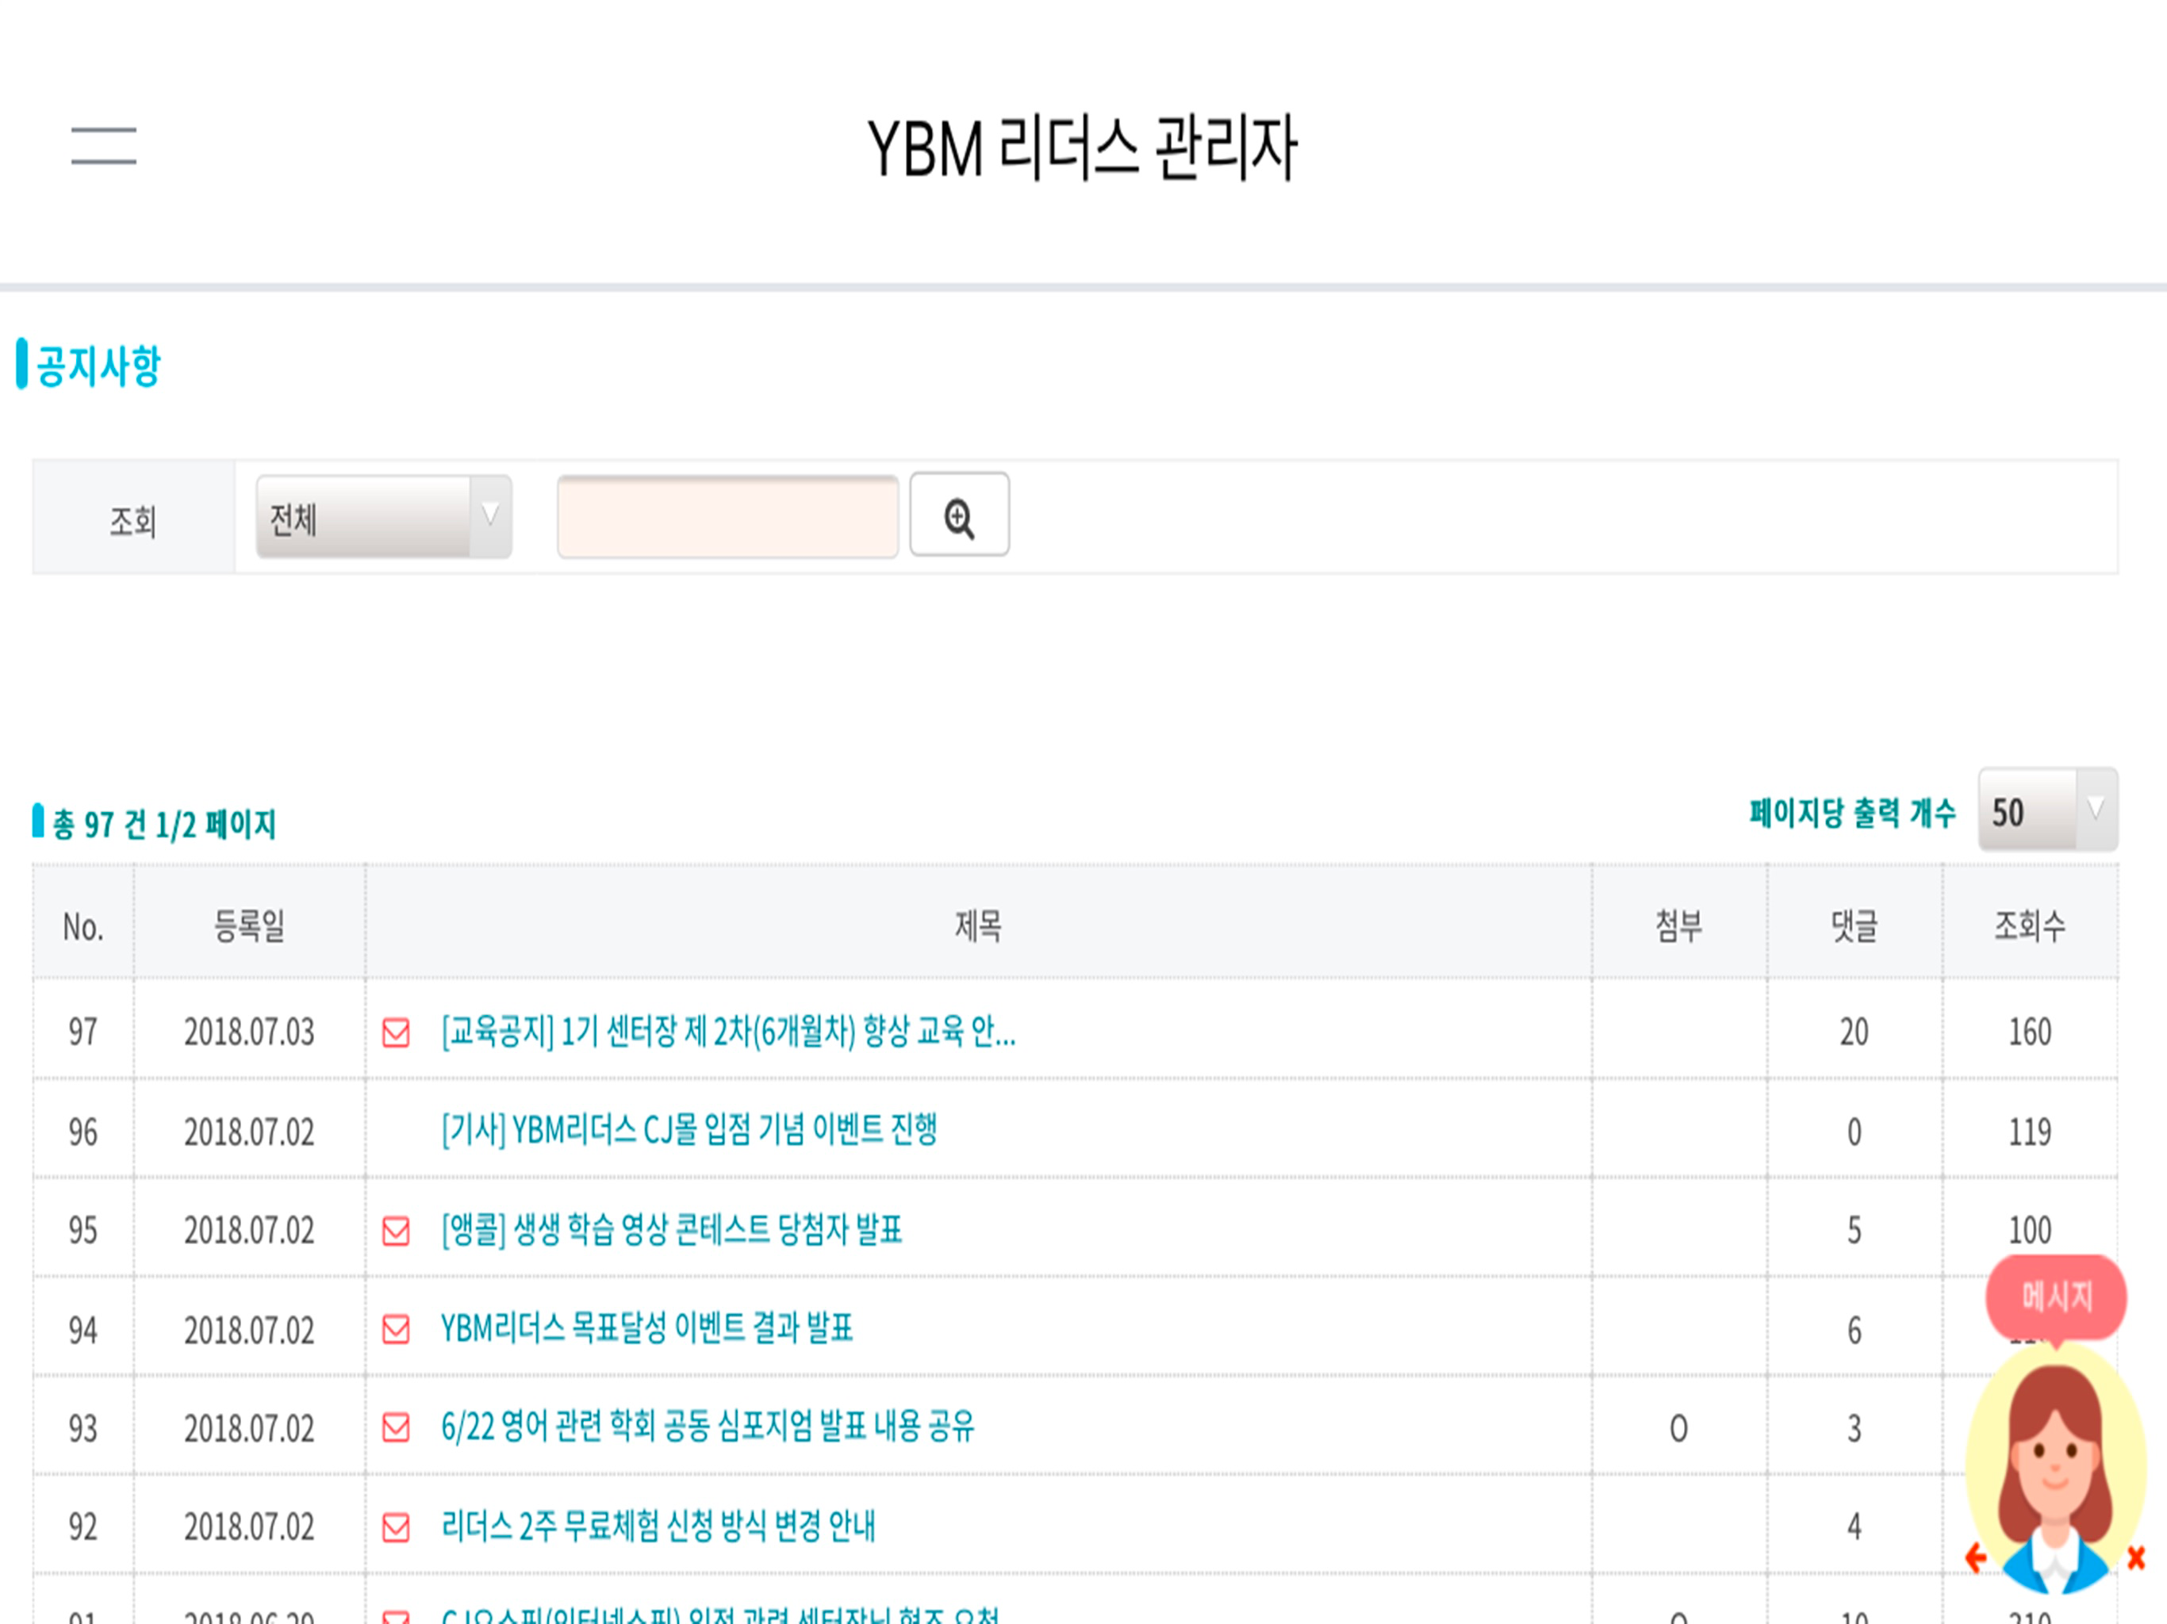Click envelope icon on row 94

tap(396, 1329)
